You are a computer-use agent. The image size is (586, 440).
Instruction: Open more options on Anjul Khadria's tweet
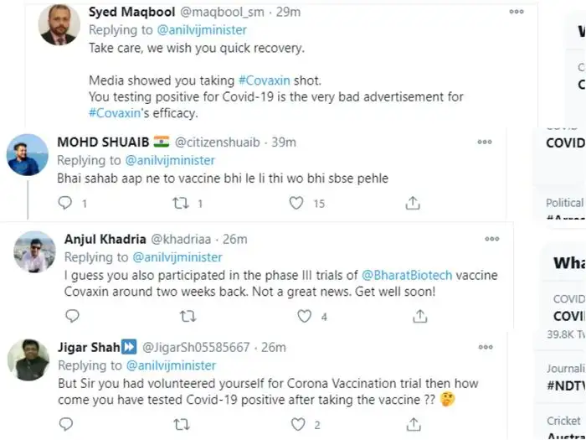tap(492, 239)
